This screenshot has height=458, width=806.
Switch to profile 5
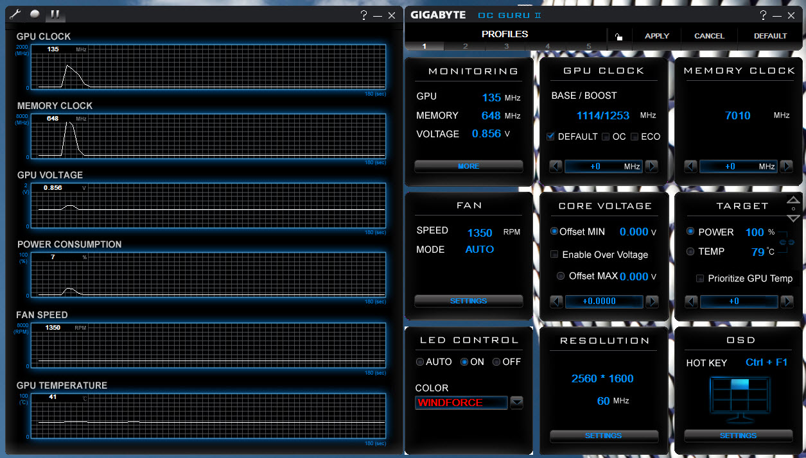point(588,46)
